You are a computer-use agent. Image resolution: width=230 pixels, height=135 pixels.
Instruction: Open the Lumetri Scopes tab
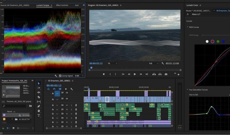click(x=43, y=5)
